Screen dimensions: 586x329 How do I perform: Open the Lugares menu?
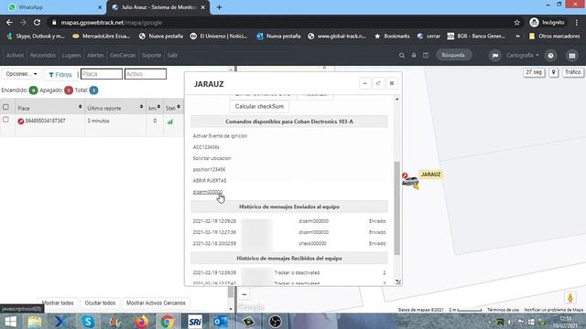71,55
